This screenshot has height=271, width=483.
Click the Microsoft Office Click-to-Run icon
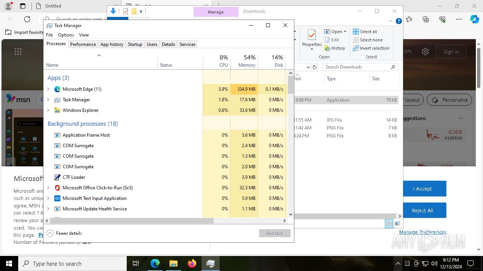[57, 188]
